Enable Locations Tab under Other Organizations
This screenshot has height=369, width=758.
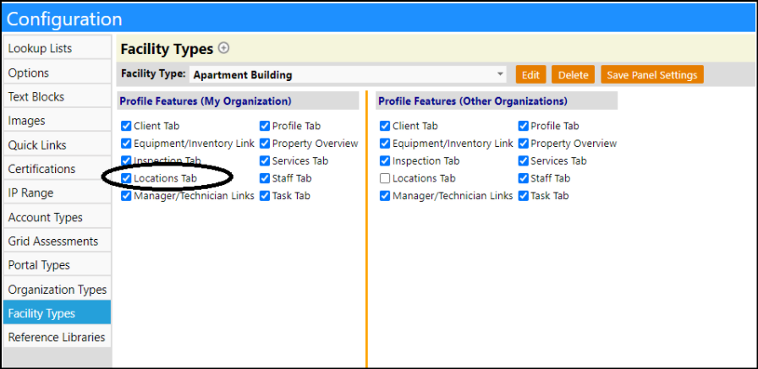tap(385, 178)
